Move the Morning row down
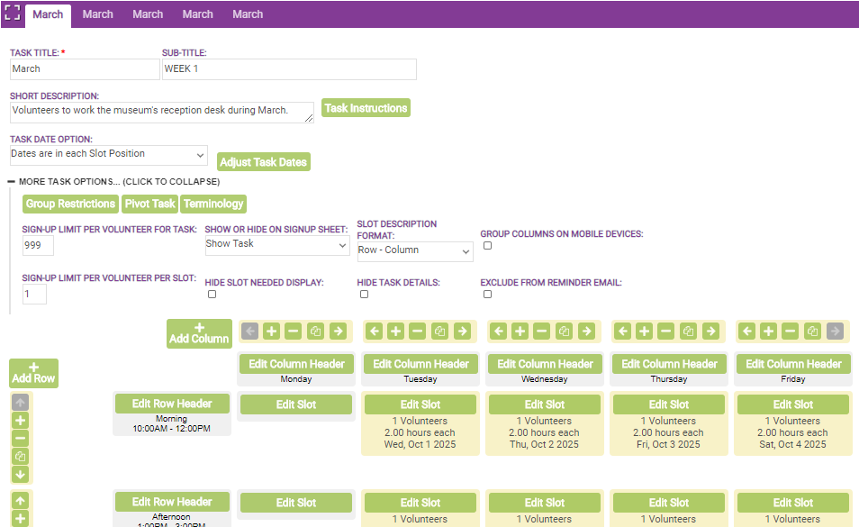This screenshot has height=527, width=859. [x=21, y=474]
